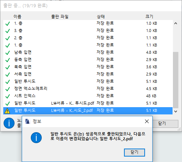Sort by the 출판 파일 column header
This screenshot has width=182, height=162.
(60, 16)
